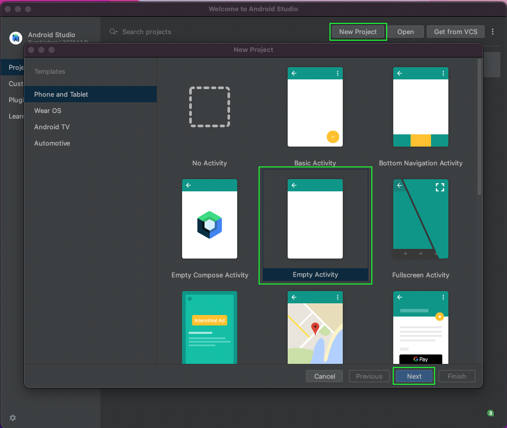
Task: Select Automotive templates category
Action: click(91, 143)
